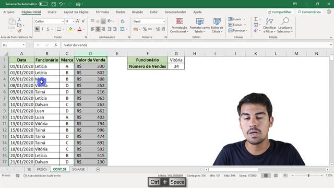Open the Desenvolvedor tab
Viewport: 334px width, 188px height.
coord(175,12)
